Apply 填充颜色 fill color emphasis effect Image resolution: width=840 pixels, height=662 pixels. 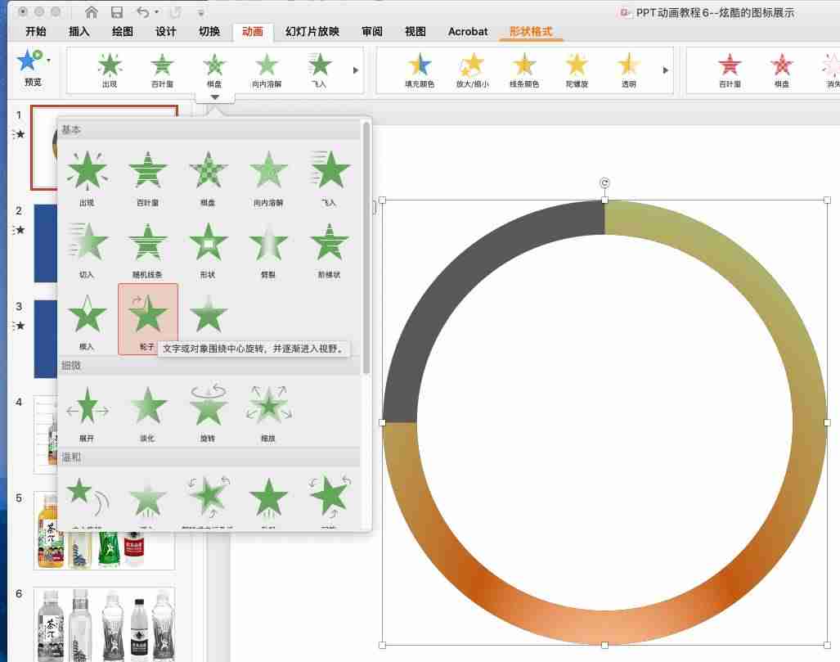click(x=420, y=70)
